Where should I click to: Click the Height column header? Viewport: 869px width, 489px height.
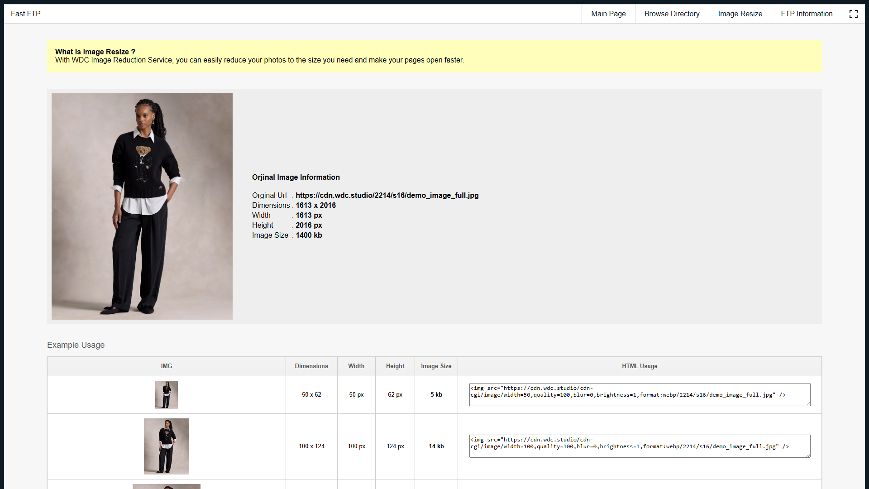tap(395, 366)
